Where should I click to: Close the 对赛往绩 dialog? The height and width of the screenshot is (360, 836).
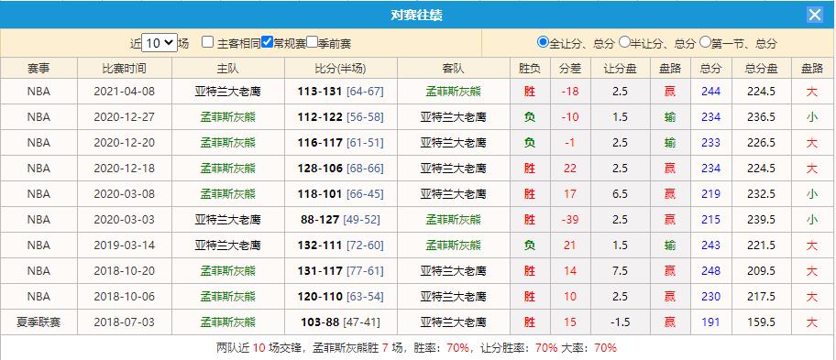click(x=815, y=15)
